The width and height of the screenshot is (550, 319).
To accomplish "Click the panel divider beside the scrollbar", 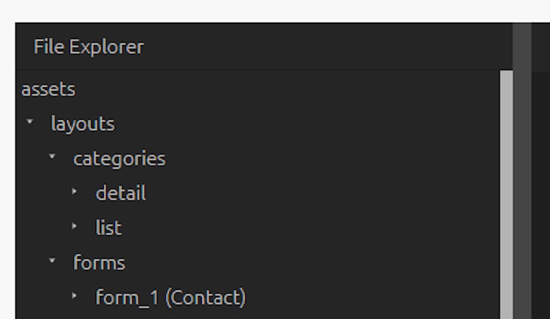I will 522,171.
